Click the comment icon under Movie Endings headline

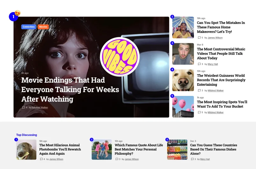click(x=24, y=107)
